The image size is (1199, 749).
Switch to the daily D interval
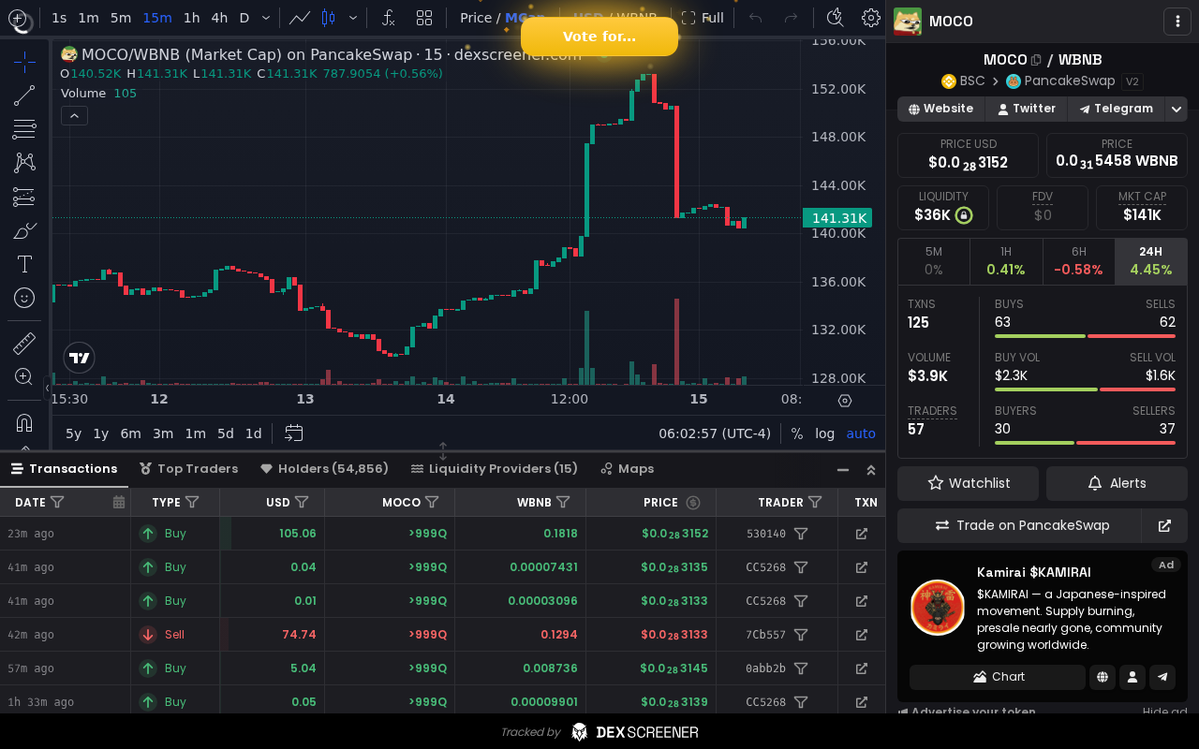(244, 18)
